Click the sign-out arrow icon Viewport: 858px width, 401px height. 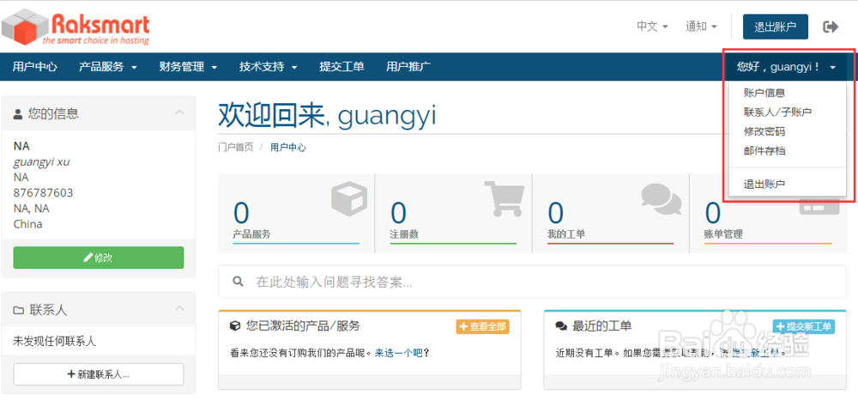pos(830,27)
